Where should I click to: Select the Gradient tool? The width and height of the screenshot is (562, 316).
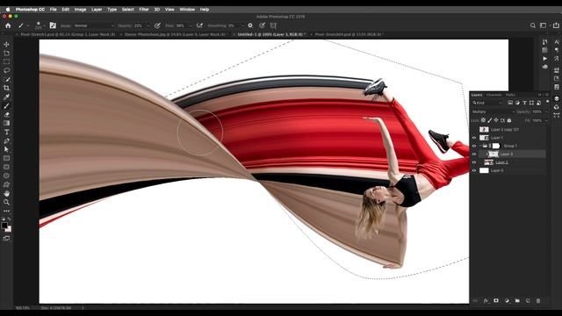pyautogui.click(x=6, y=123)
